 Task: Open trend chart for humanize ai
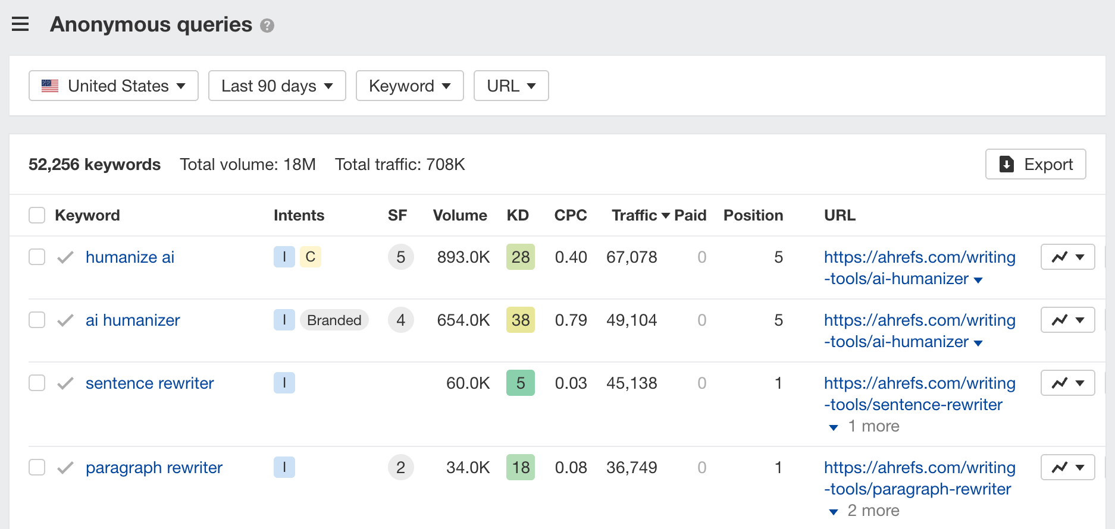pos(1067,257)
